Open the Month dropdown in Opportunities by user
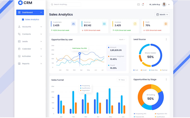 (x=122, y=40)
